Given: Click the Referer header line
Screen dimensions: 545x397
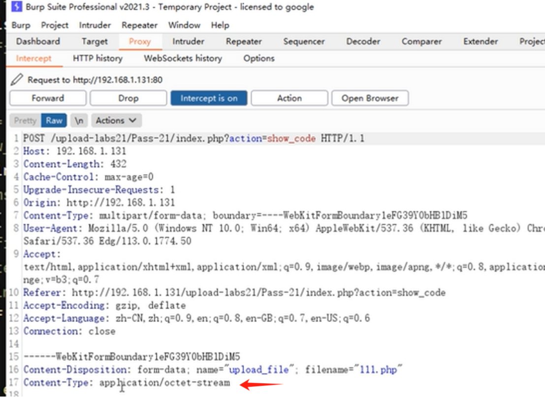Looking at the screenshot, I should coord(234,292).
